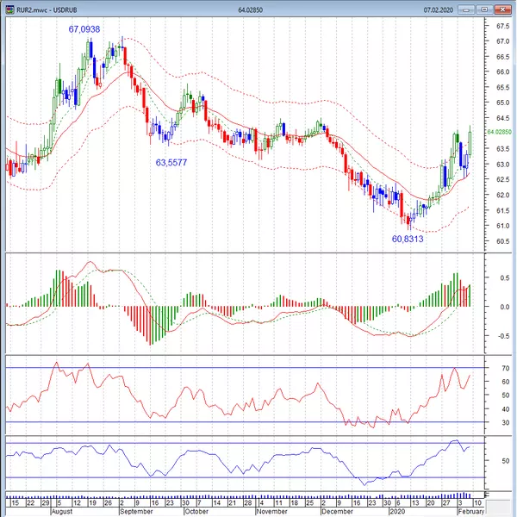The width and height of the screenshot is (517, 517).
Task: Click the December month label
Action: [337, 511]
